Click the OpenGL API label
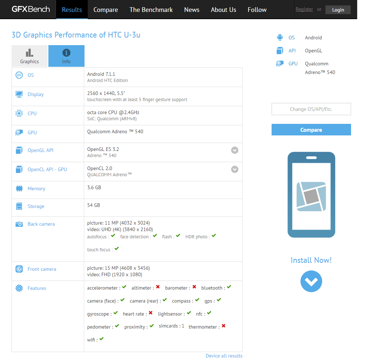The width and height of the screenshot is (372, 360). pyautogui.click(x=40, y=150)
